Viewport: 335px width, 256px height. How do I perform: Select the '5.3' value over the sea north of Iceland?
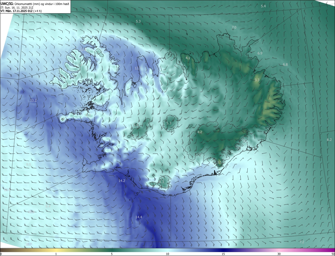pyautogui.click(x=138, y=21)
